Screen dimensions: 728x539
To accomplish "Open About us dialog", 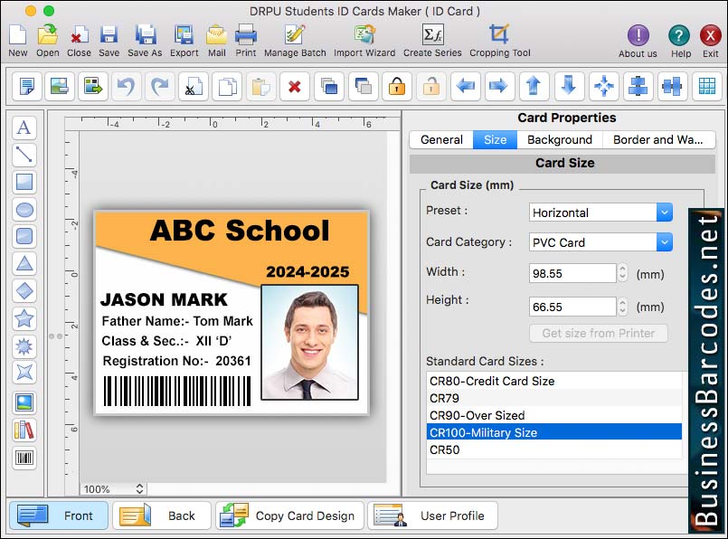I will [x=638, y=35].
